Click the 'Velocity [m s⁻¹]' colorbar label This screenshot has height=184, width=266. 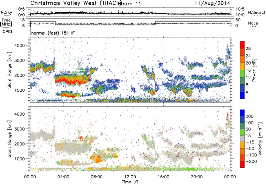click(260, 138)
